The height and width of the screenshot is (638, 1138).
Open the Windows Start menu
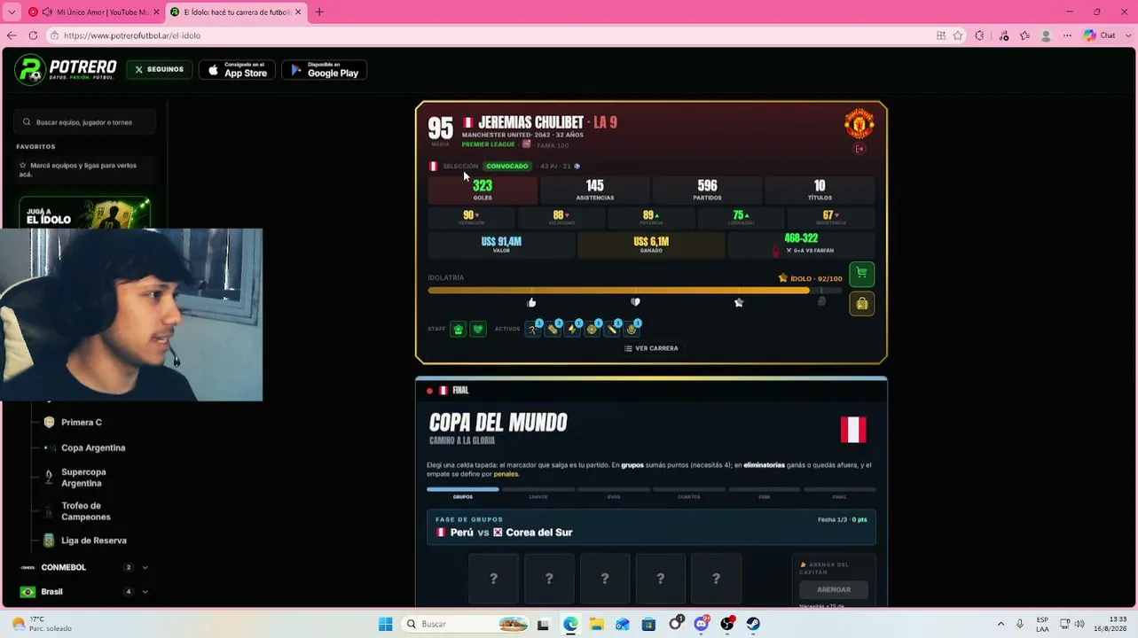(x=385, y=624)
